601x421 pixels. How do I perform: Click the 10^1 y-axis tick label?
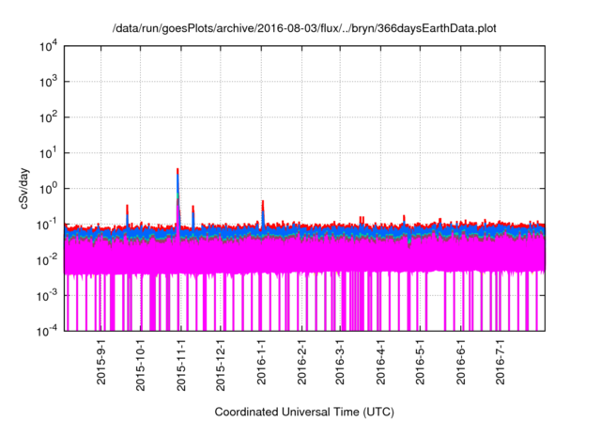pyautogui.click(x=49, y=153)
